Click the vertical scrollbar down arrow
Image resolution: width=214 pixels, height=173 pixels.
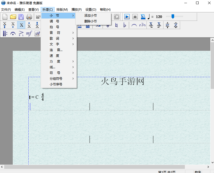click(x=212, y=163)
